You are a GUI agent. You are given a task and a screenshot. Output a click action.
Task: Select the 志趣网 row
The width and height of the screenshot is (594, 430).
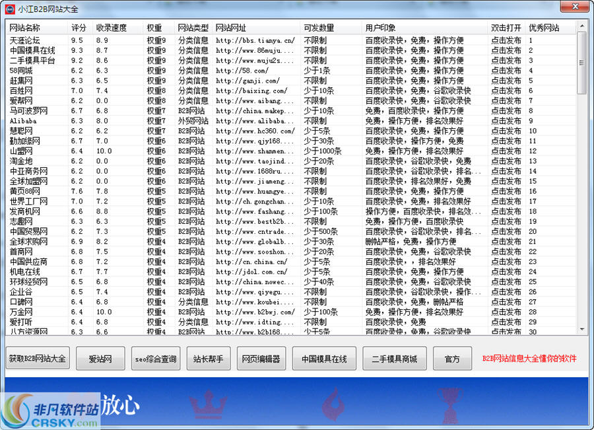291,221
